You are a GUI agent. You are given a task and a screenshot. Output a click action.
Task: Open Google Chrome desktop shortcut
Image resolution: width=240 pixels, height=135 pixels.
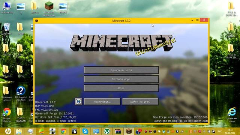pos(7,115)
